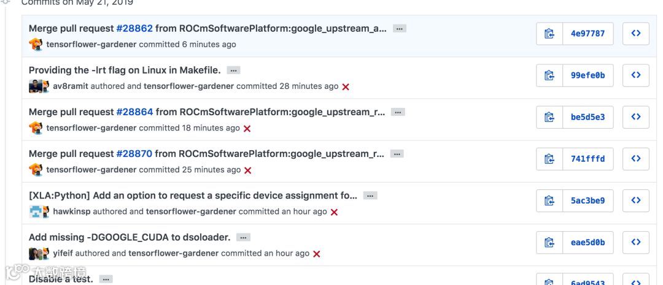The width and height of the screenshot is (663, 285).
Task: Browse repository at commit 741fffd
Action: point(636,159)
